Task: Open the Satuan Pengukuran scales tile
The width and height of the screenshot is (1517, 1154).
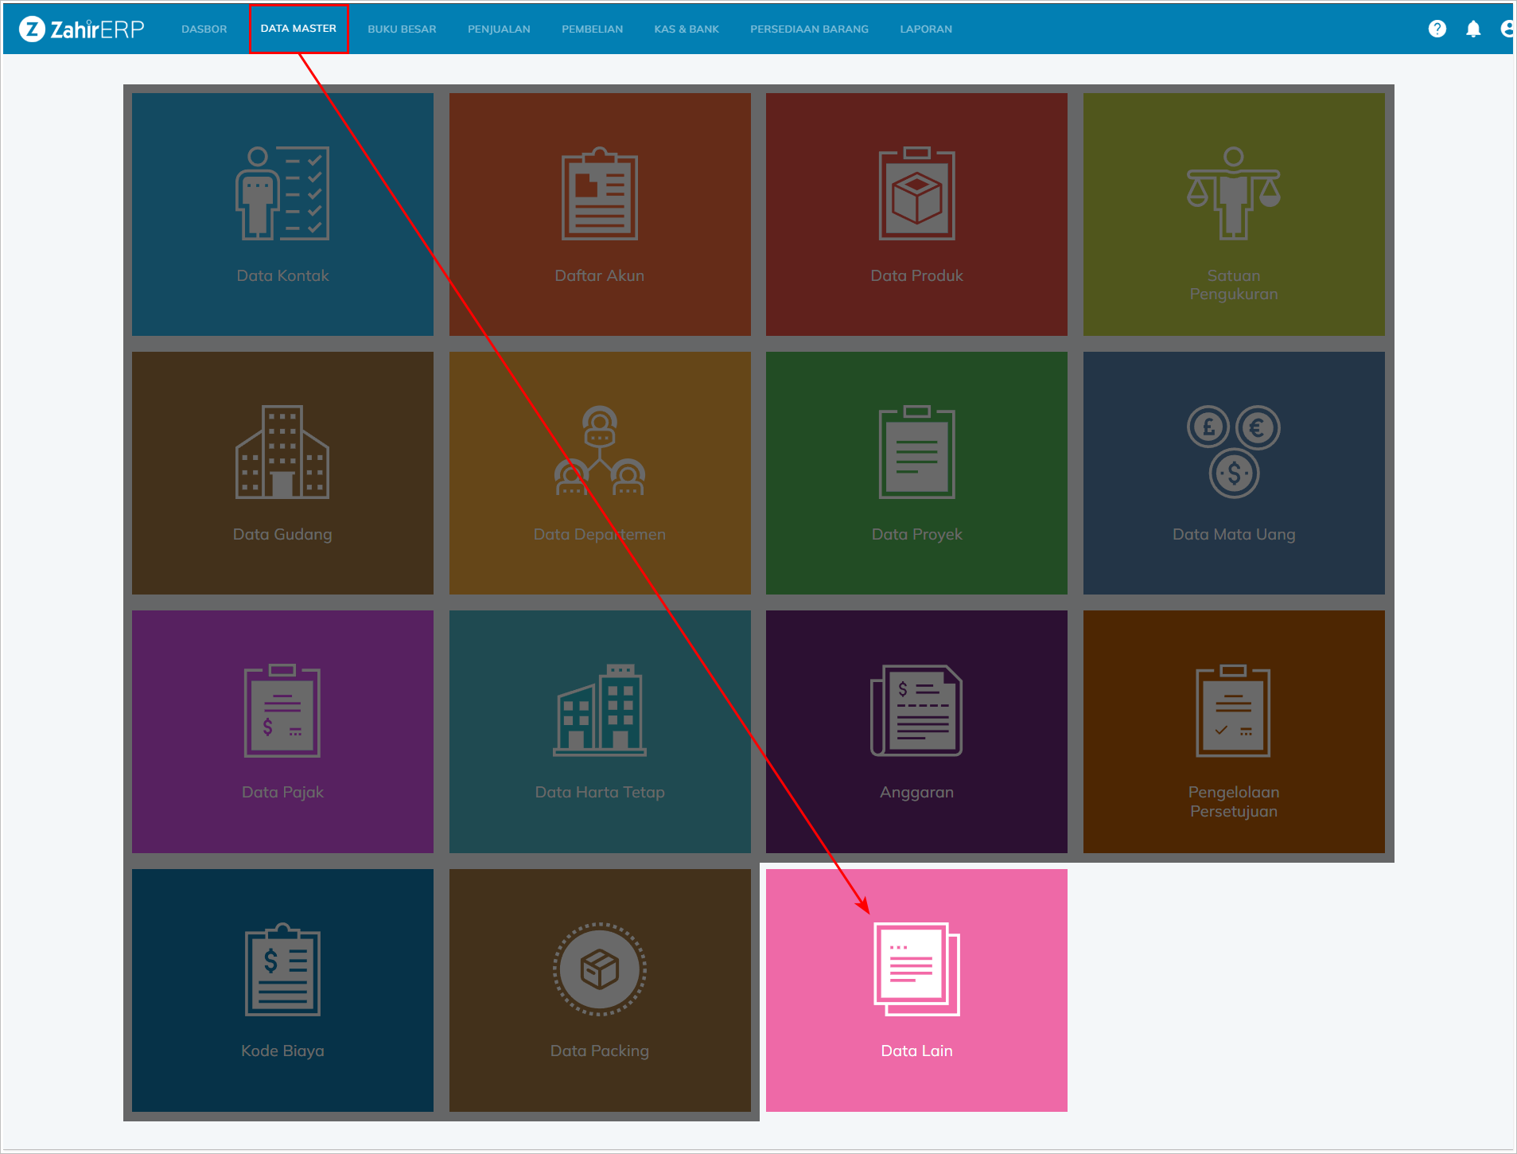Action: [1233, 214]
